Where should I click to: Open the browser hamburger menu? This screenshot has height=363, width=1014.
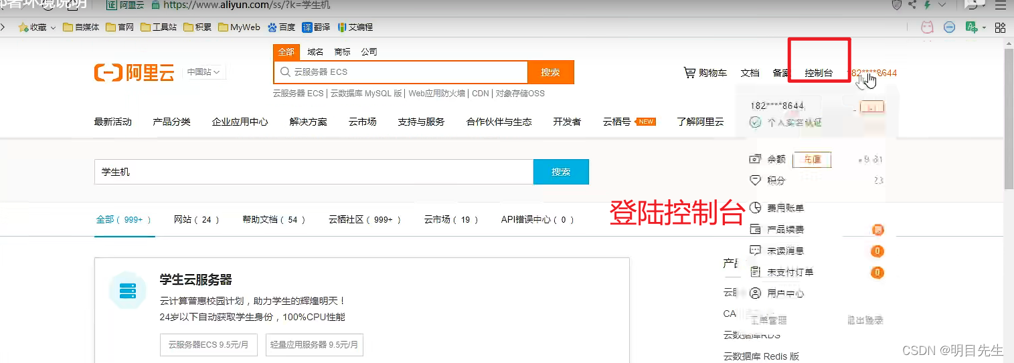click(1000, 5)
